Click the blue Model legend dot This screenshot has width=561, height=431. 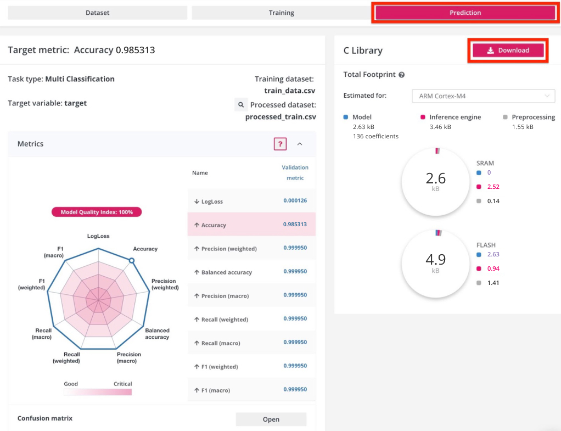[x=346, y=117]
